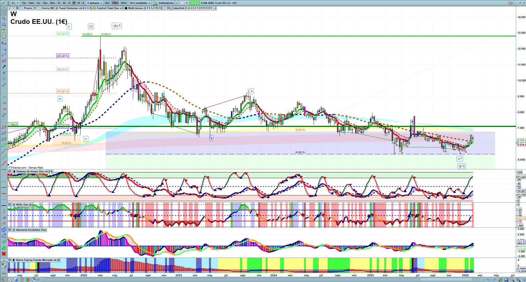Screen dimensions: 526x282
Task: Select the green text bubble tool
Action: coord(4,79)
